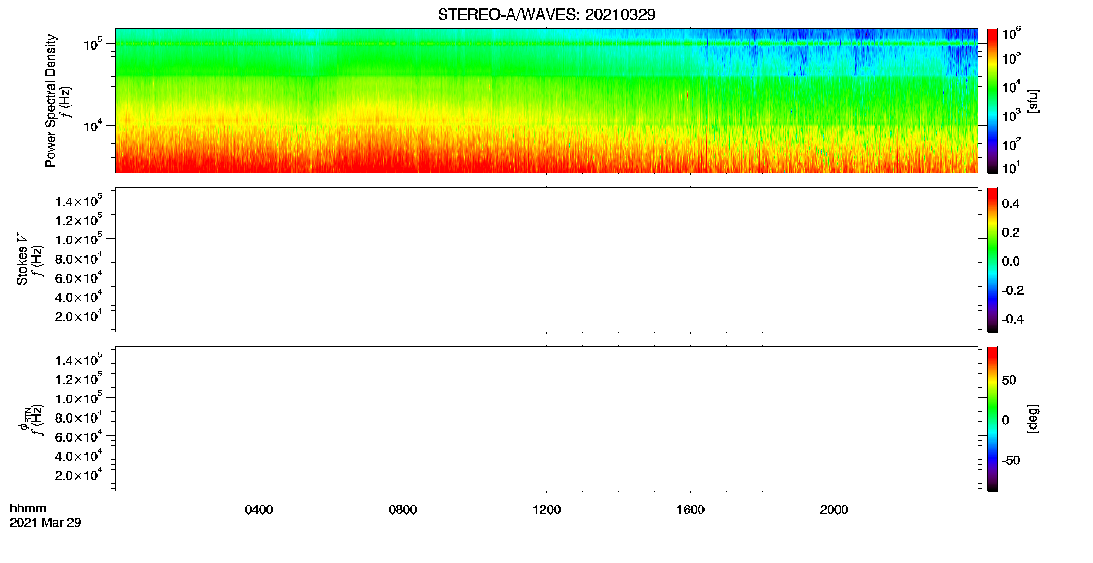Click the 2021 Mar 29 date label

[x=45, y=523]
